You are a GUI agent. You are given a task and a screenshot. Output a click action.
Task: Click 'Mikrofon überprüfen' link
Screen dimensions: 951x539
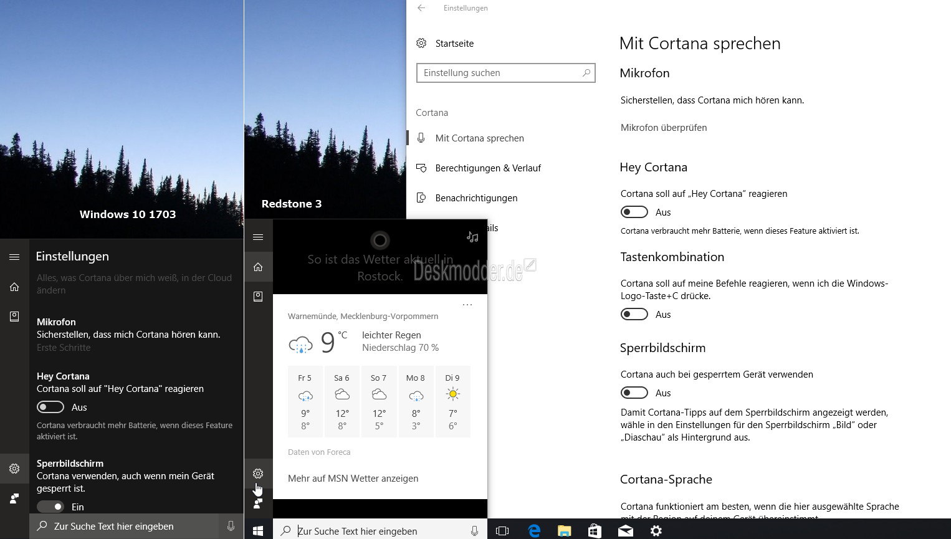pos(664,128)
